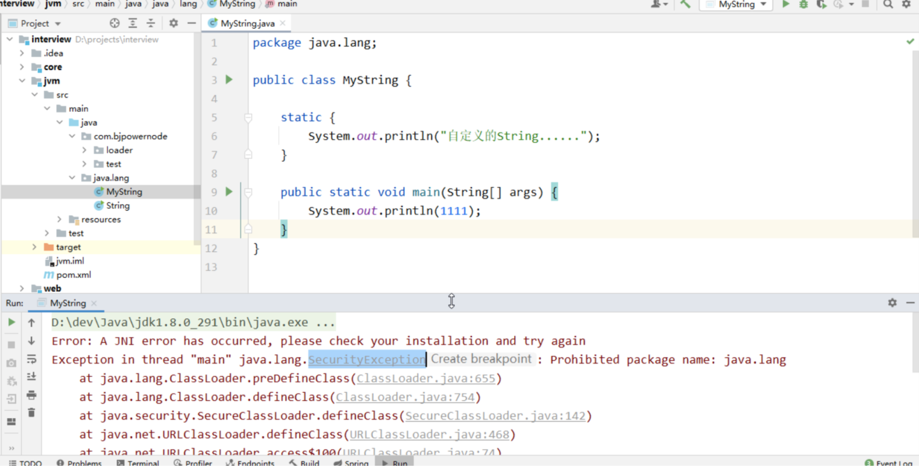Collapse com.bjpowernode package
This screenshot has height=471, width=919.
click(x=72, y=136)
